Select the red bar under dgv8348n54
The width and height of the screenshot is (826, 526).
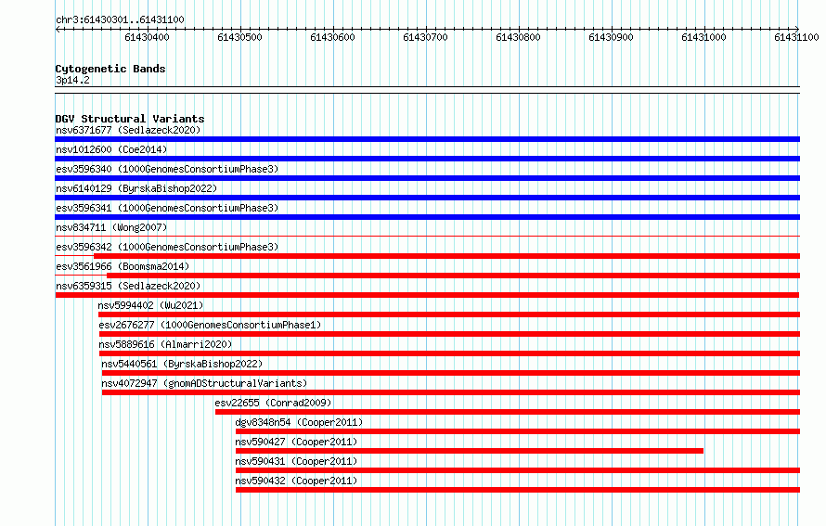click(x=518, y=431)
